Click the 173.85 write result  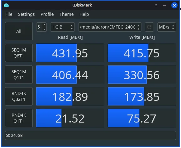pyautogui.click(x=142, y=96)
